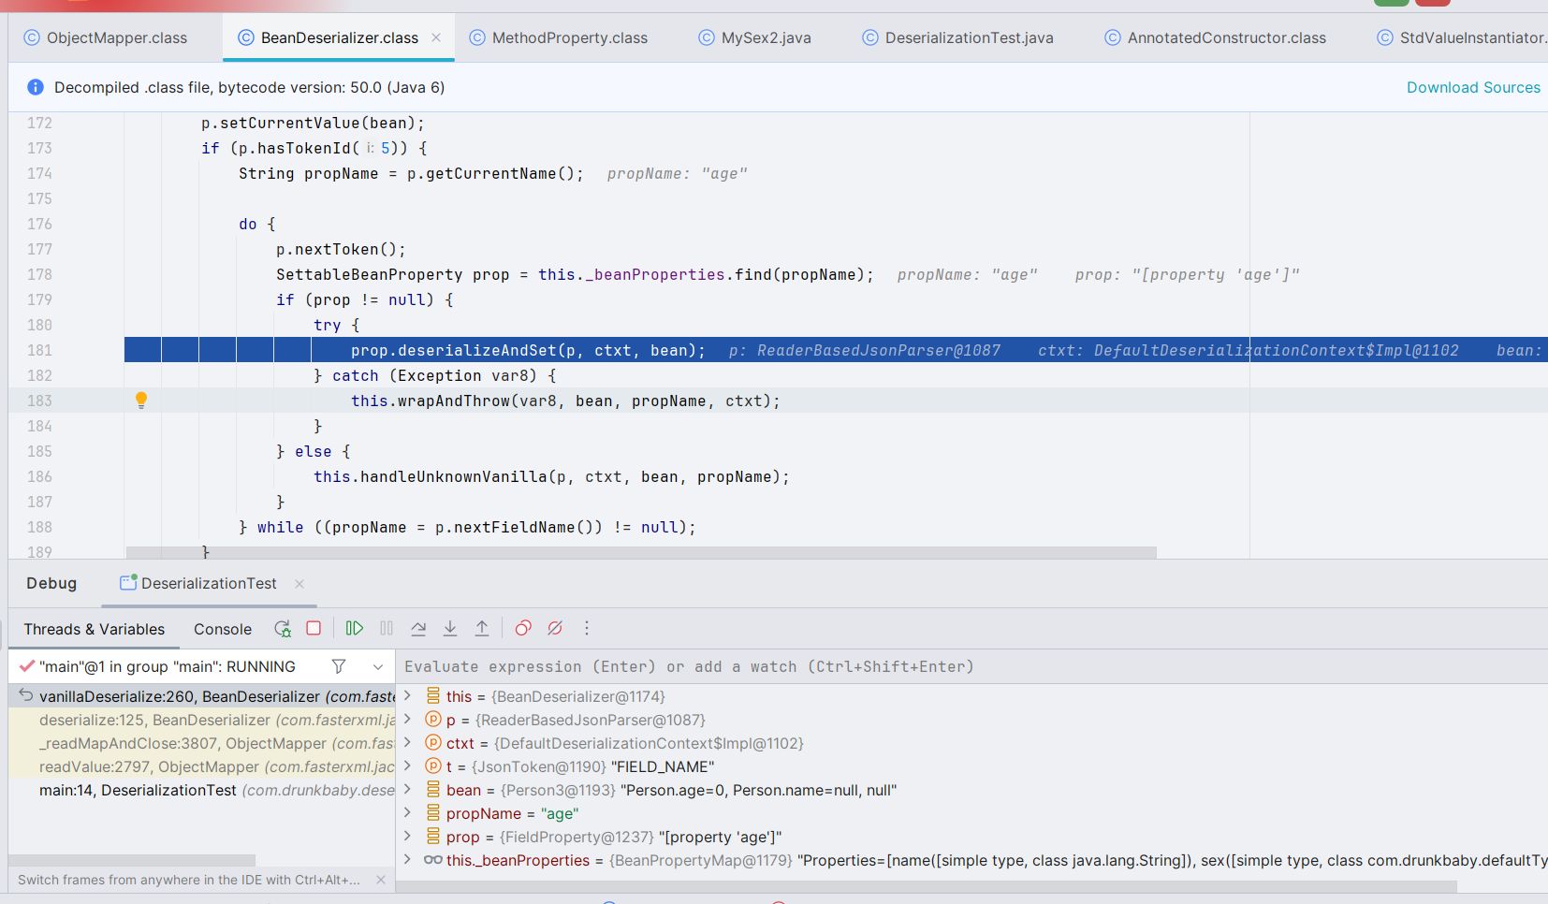This screenshot has height=904, width=1548.
Task: Toggle Mute Breakpoints
Action: click(x=555, y=629)
